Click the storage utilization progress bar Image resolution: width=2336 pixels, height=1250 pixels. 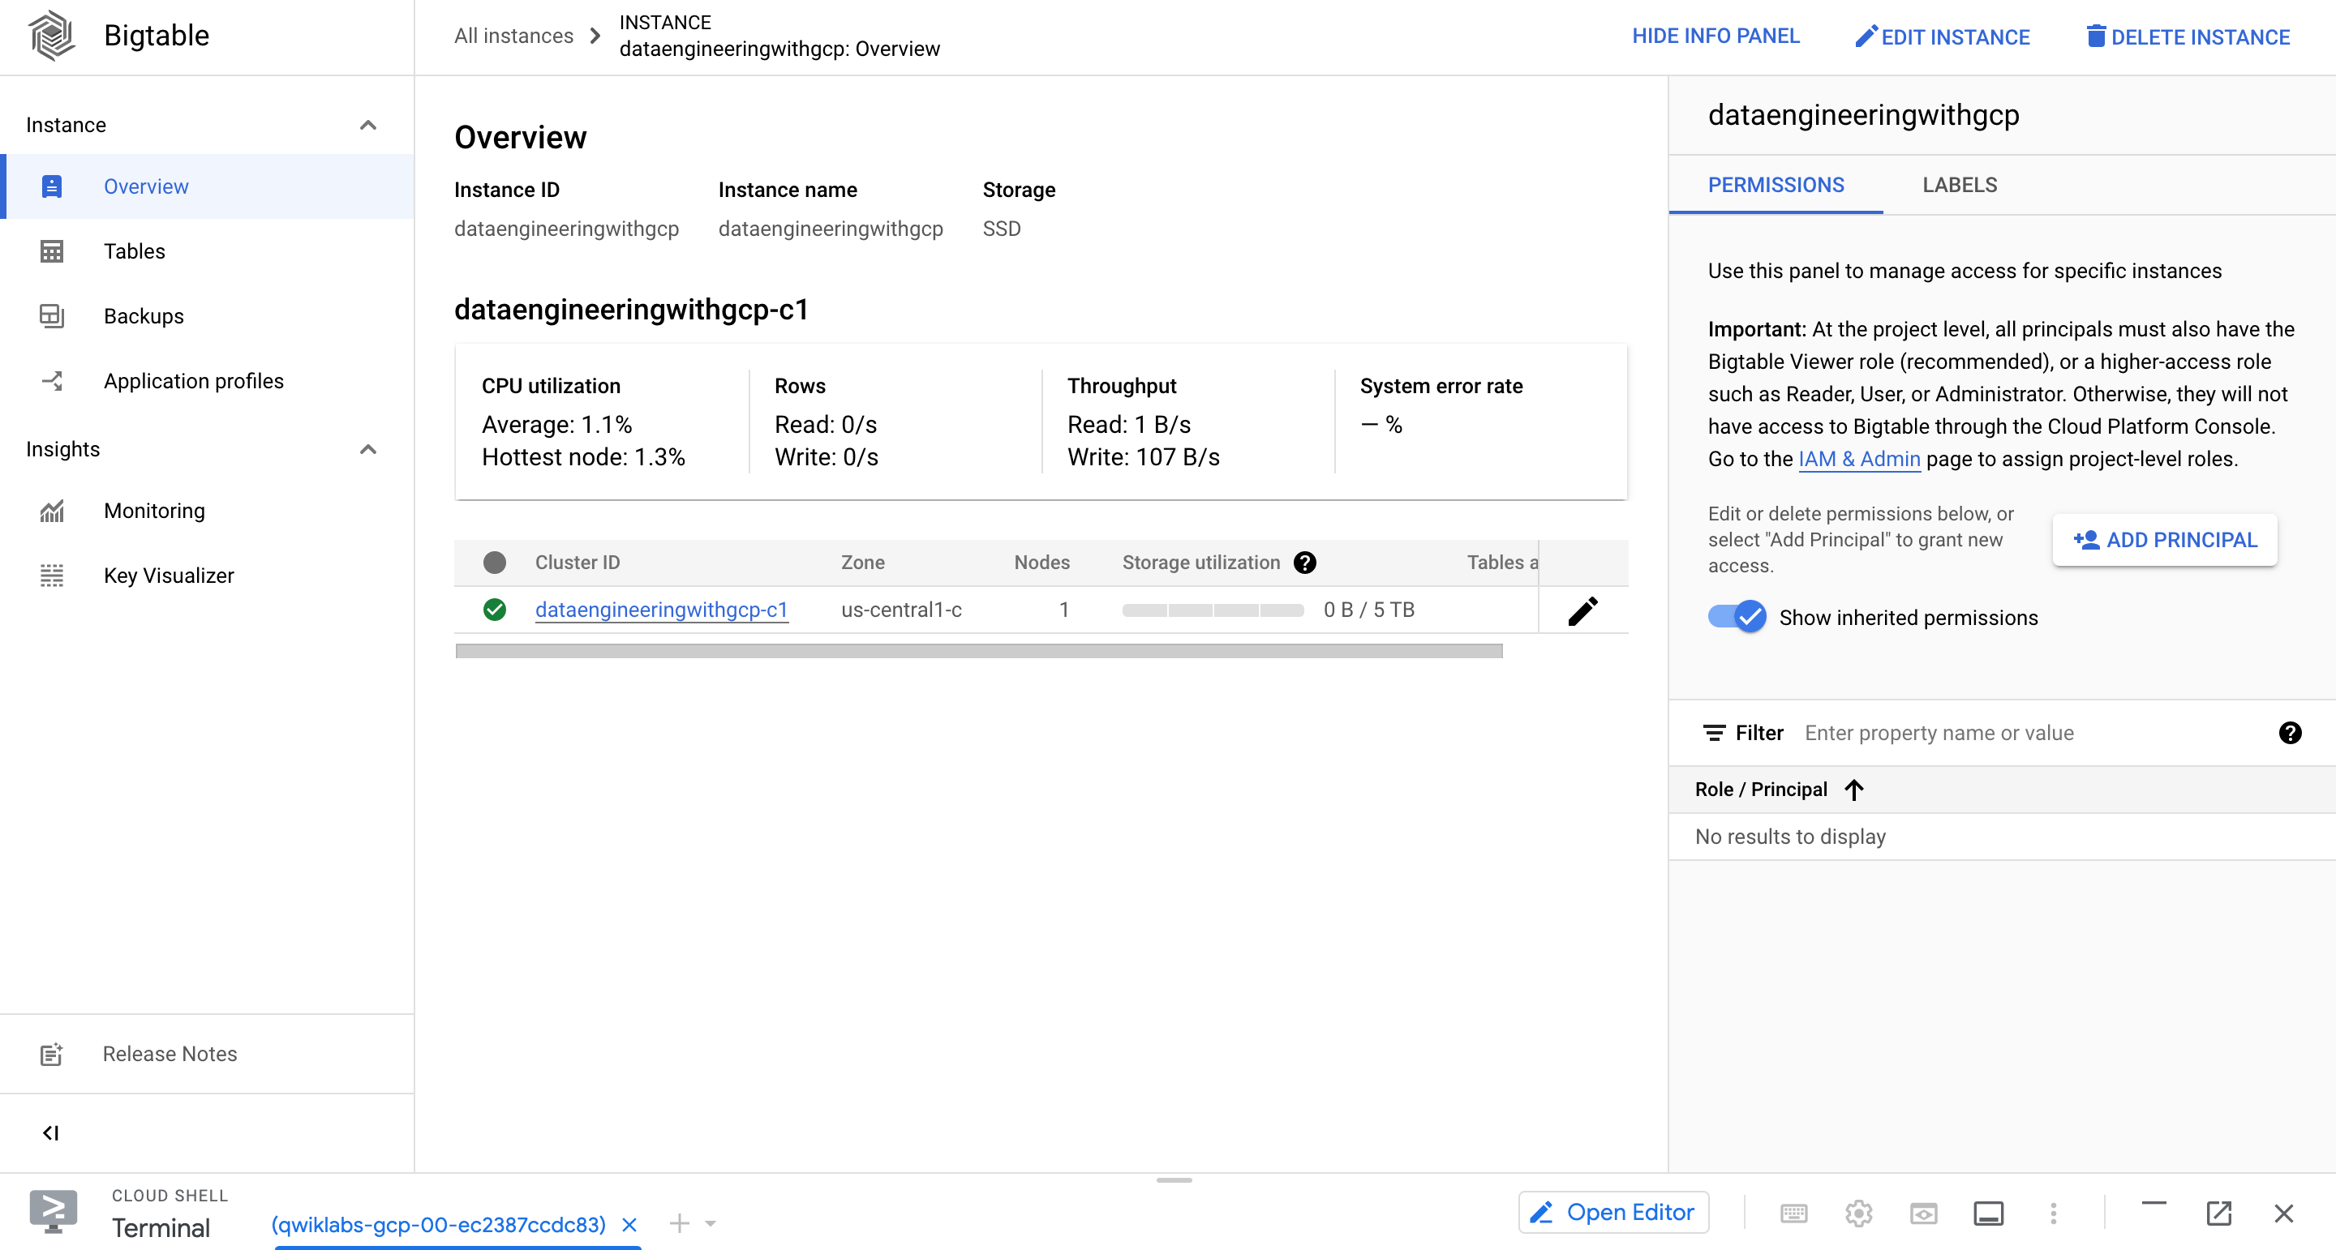1213,610
